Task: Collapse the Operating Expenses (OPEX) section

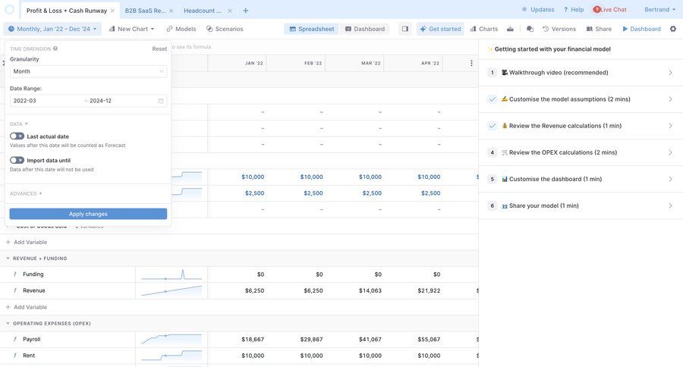Action: [8, 324]
